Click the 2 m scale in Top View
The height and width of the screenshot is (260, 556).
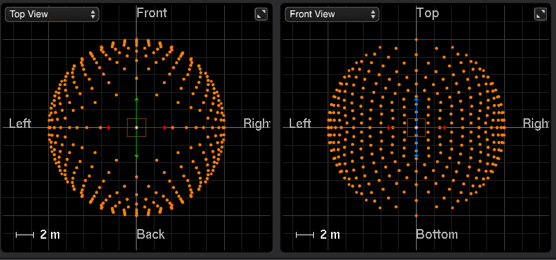pos(38,234)
